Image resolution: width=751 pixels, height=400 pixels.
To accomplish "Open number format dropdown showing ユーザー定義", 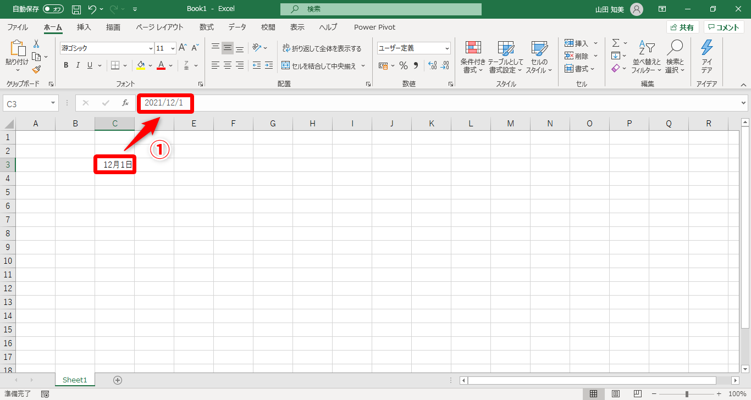I will 446,48.
